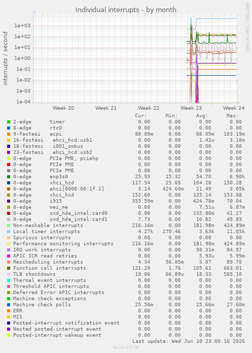Image resolution: width=252 pixels, height=353 pixels.
Task: Click the 'TLB shootdowns' legend label
Action: coord(34,274)
